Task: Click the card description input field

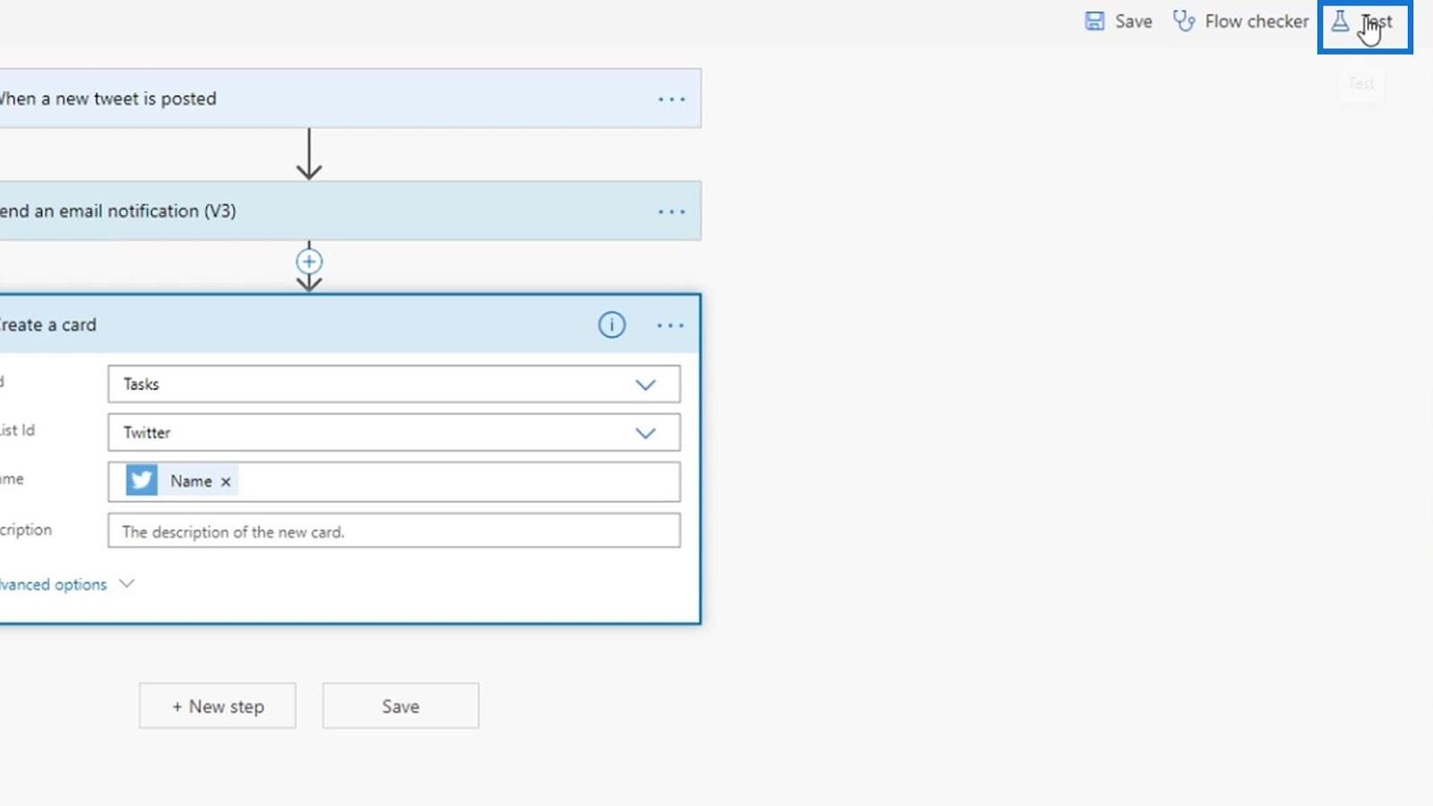Action: click(393, 531)
